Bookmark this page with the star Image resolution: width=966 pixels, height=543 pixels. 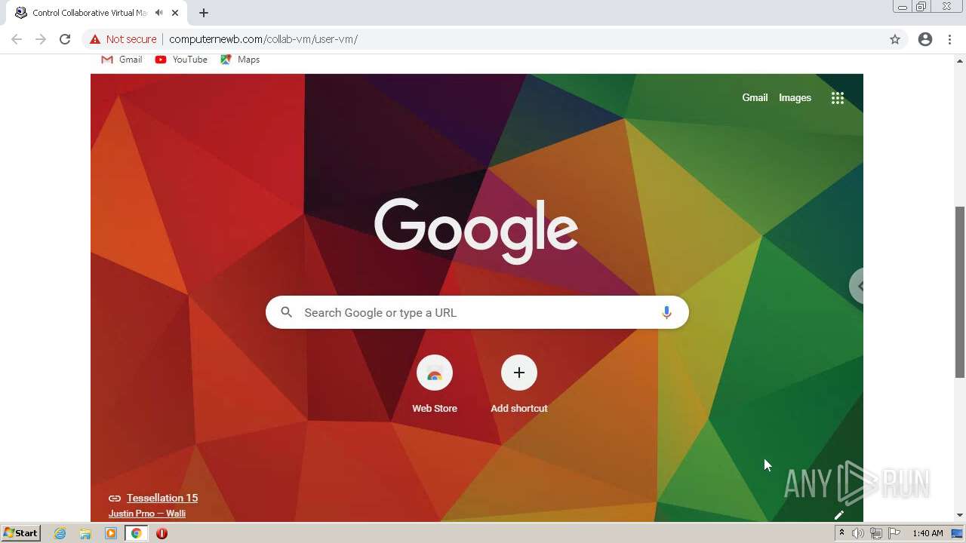tap(895, 39)
